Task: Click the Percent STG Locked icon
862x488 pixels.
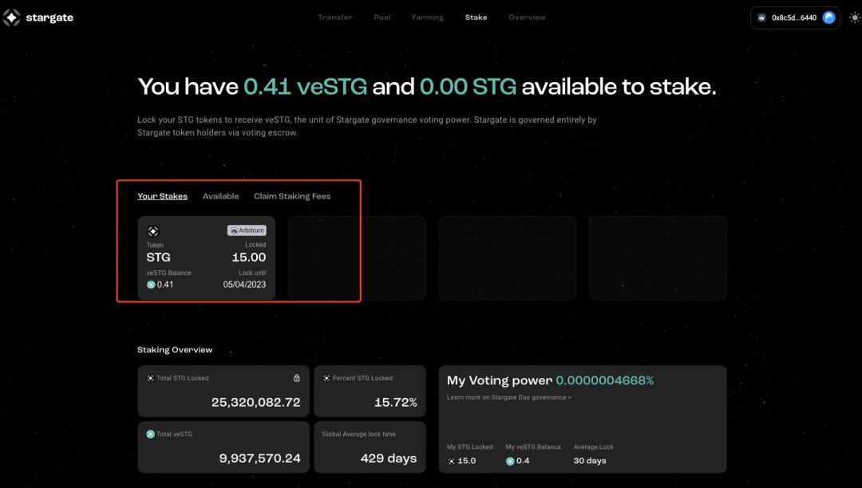Action: (x=326, y=378)
